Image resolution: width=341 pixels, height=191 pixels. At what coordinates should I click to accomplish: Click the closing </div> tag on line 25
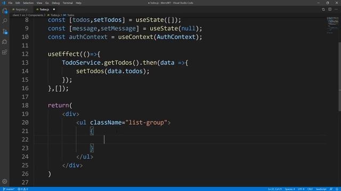pyautogui.click(x=72, y=166)
